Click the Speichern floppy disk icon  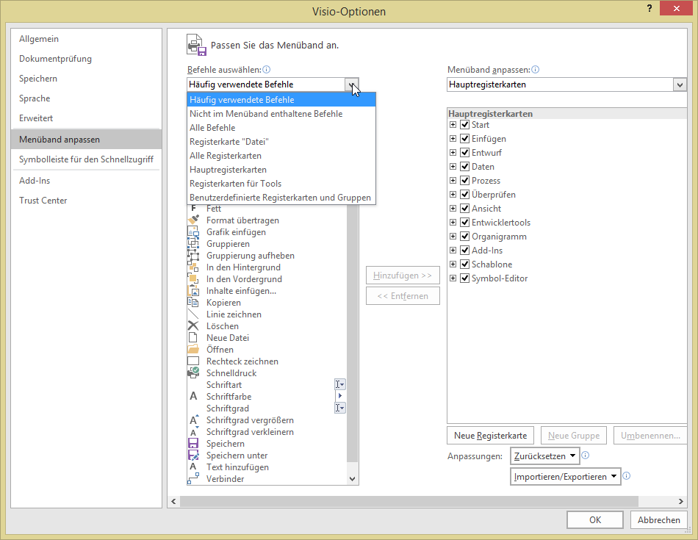pyautogui.click(x=193, y=444)
